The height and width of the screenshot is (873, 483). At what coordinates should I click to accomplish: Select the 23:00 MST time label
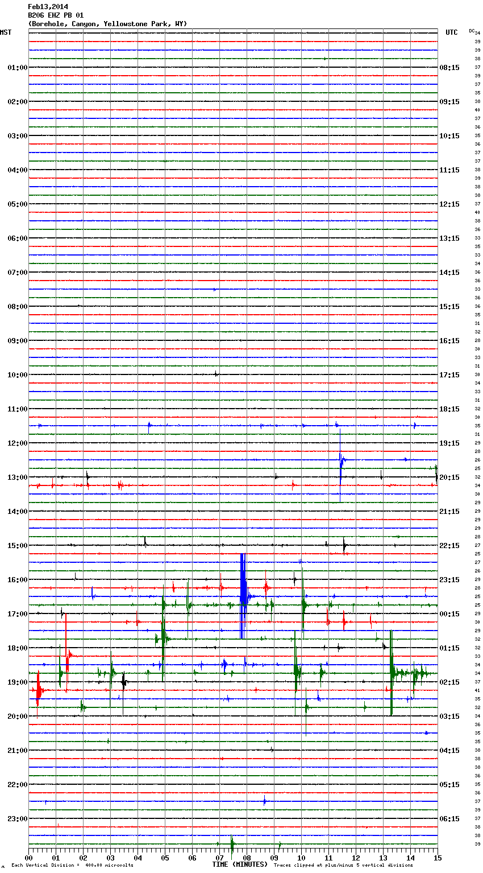17,819
